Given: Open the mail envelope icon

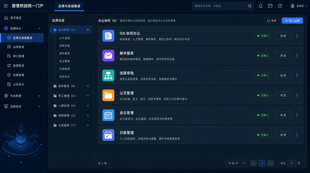Looking at the screenshot, I should tap(270, 6).
